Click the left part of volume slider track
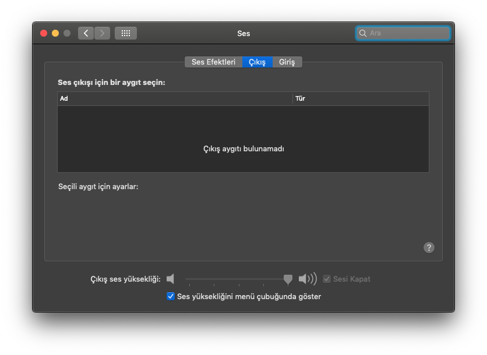The image size is (487, 355). pyautogui.click(x=210, y=279)
